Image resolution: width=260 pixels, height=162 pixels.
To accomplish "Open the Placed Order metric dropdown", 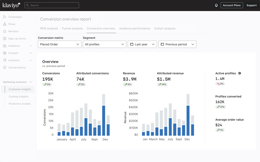I will coord(59,44).
